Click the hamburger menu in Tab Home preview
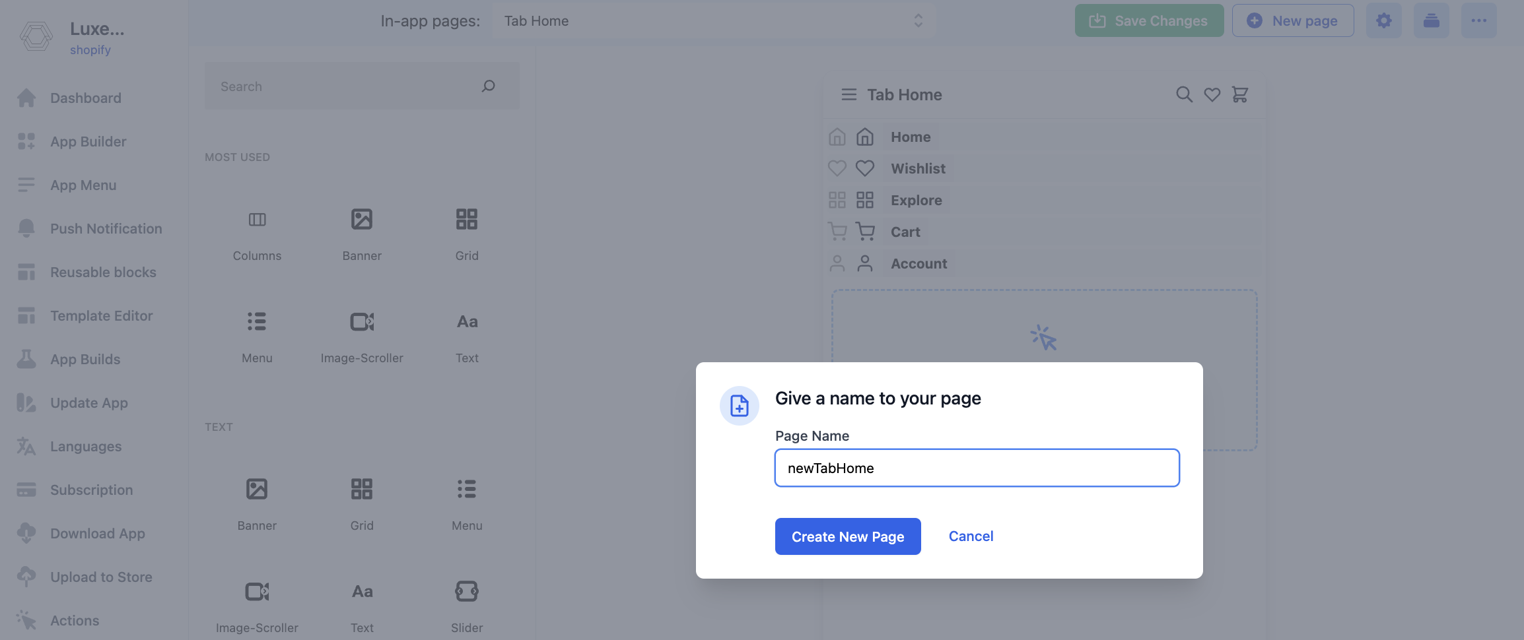Viewport: 1524px width, 640px height. tap(849, 95)
